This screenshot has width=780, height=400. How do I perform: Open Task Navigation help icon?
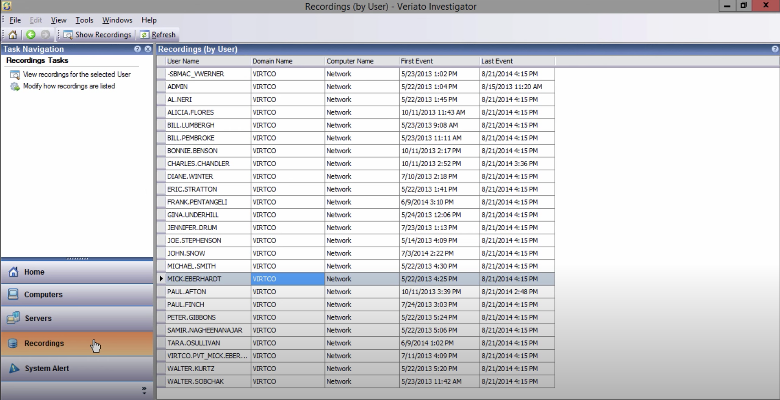click(x=137, y=49)
